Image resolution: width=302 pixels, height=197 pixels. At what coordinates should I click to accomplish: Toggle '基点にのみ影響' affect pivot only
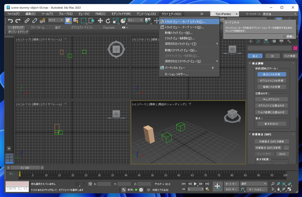pos(271,74)
